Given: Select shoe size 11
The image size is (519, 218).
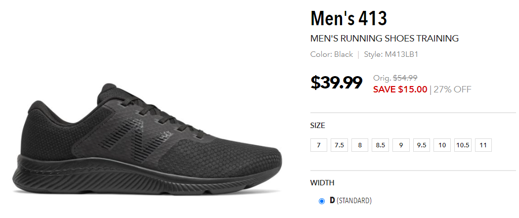Looking at the screenshot, I should [483, 145].
